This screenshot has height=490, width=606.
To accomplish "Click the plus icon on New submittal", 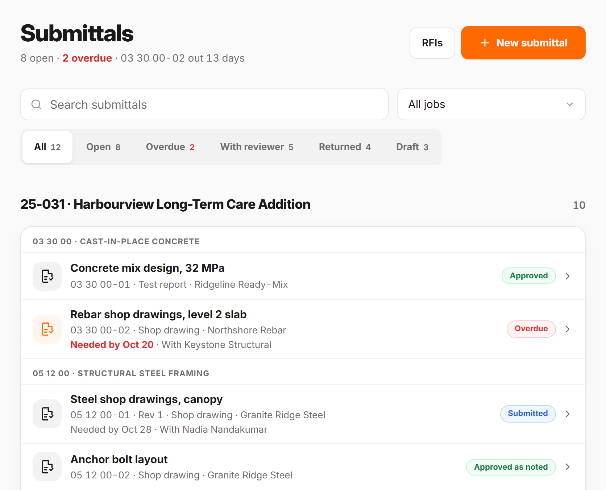I will pyautogui.click(x=485, y=43).
